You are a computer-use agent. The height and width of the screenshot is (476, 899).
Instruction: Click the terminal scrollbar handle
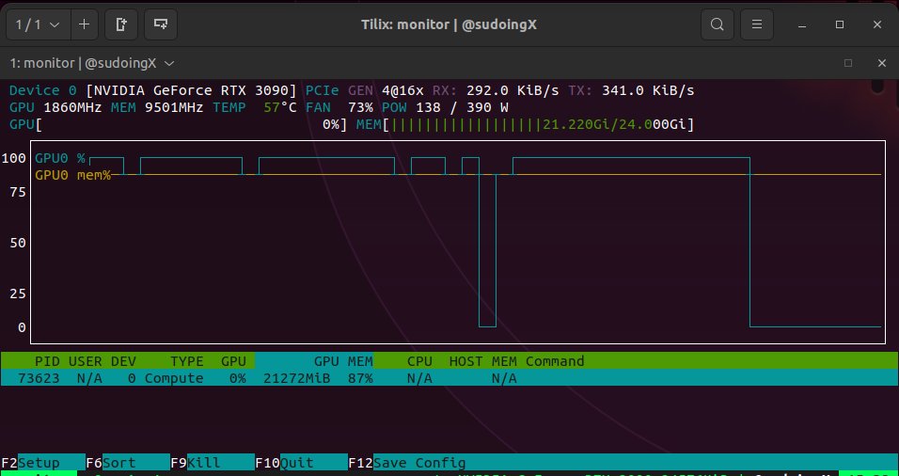[x=877, y=86]
